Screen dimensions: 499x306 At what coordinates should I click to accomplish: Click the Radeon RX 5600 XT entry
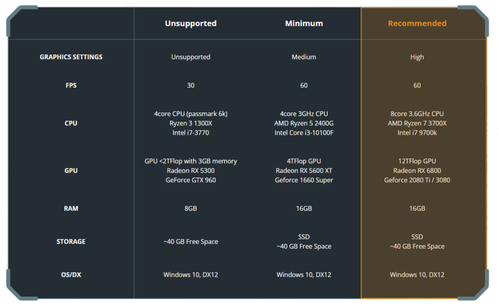[x=304, y=171]
